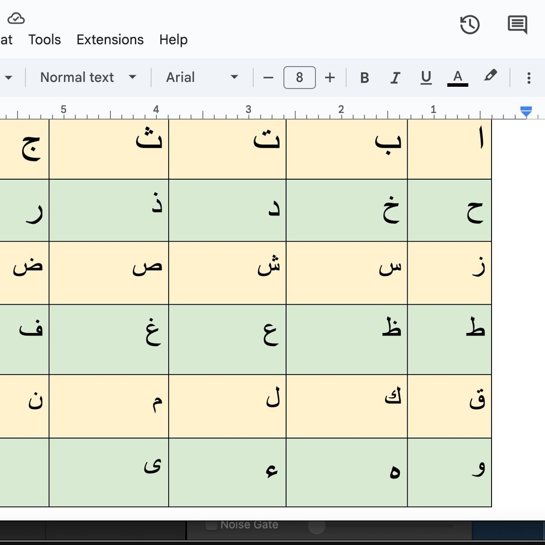Click the cell containing letter ى
Viewport: 545px width, 545px height.
[109, 472]
